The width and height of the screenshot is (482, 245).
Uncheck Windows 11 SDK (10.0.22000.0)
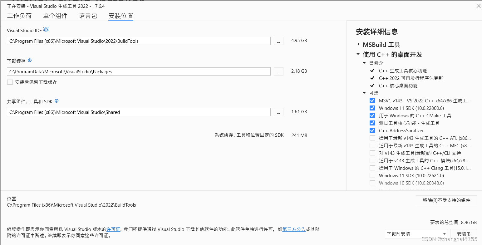[x=372, y=108]
